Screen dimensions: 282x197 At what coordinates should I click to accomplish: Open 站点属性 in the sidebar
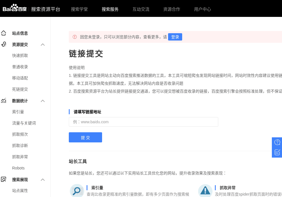click(20, 191)
